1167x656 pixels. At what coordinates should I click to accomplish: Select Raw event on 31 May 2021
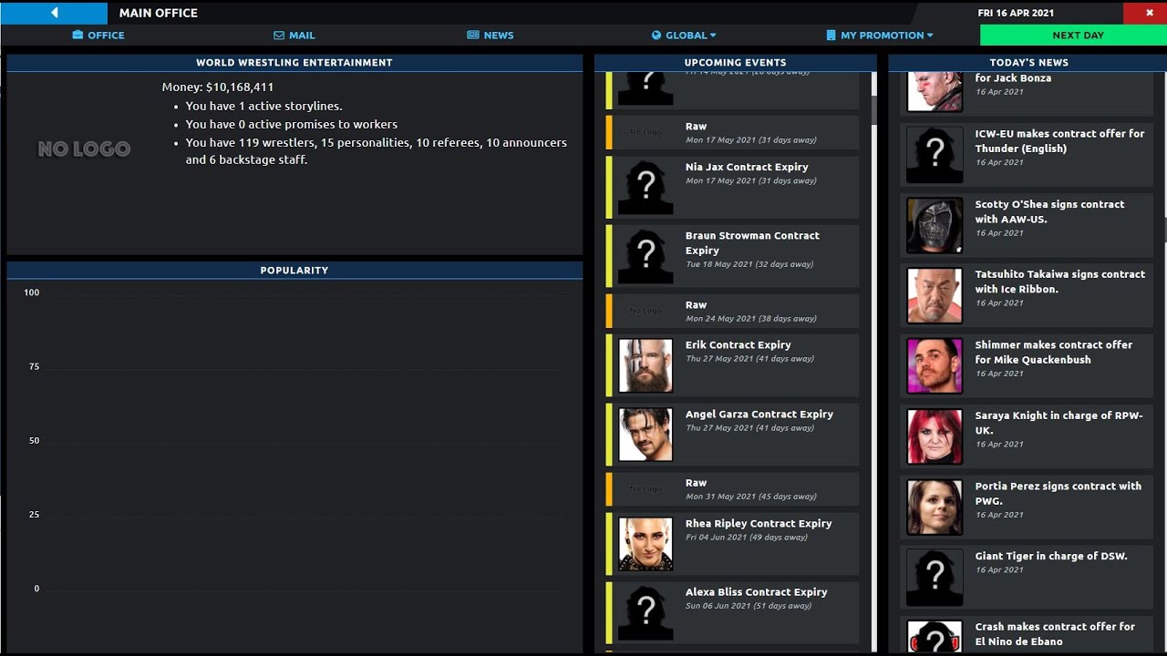tap(732, 489)
